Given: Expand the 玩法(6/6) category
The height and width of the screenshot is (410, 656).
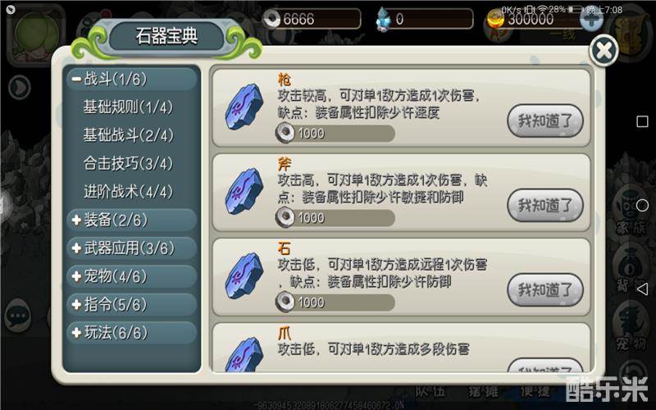Looking at the screenshot, I should [131, 333].
